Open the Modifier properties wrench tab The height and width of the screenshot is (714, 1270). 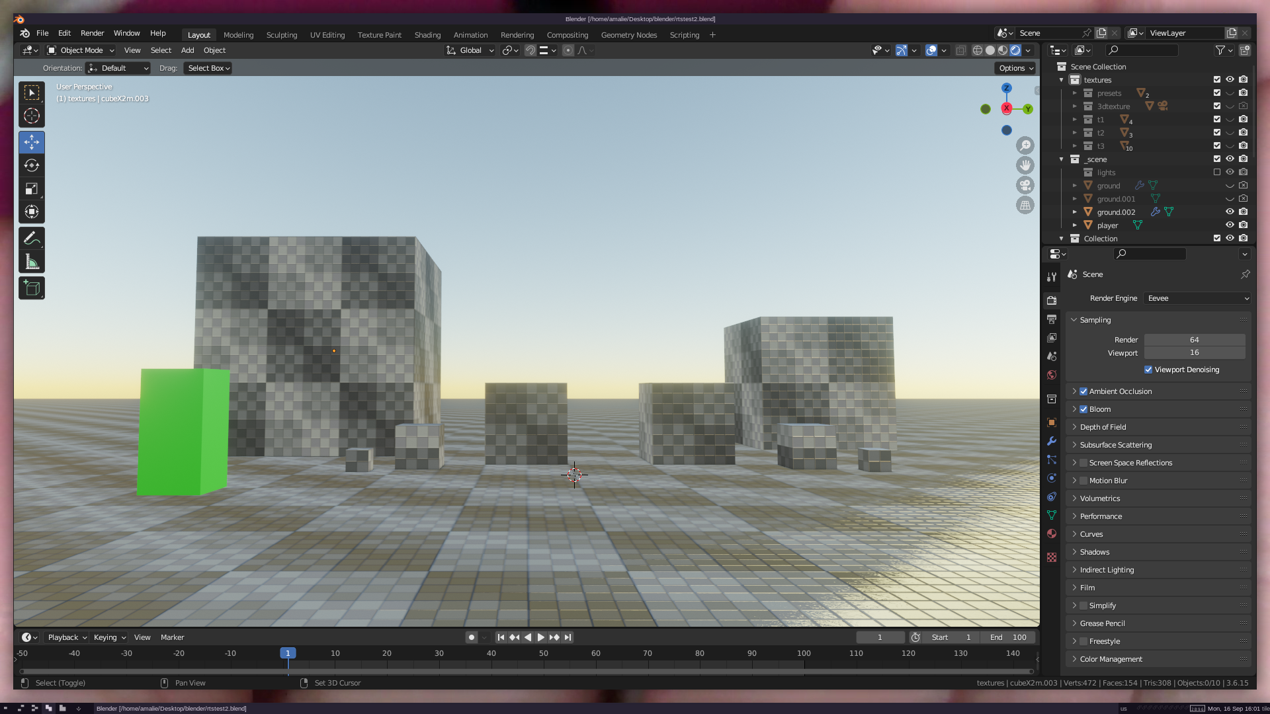coord(1052,441)
